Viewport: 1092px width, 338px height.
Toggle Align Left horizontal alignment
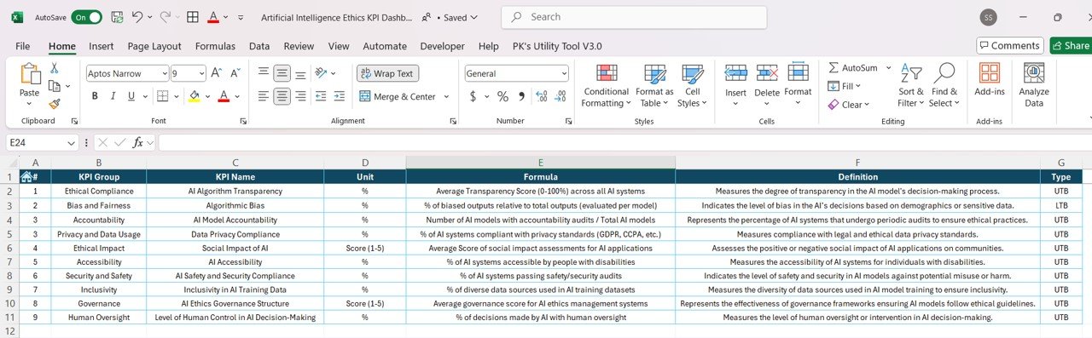(263, 96)
